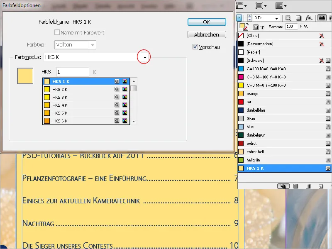Open the fx effects icon menu
The image size is (332, 249).
point(309,18)
